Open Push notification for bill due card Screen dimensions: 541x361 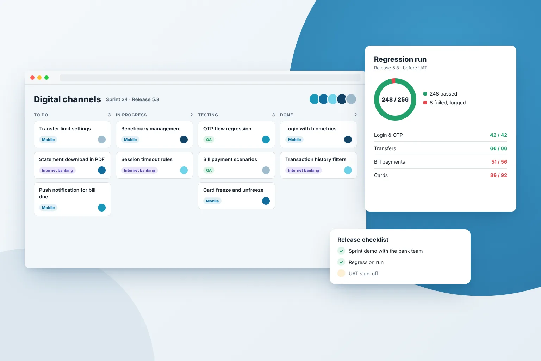72,199
